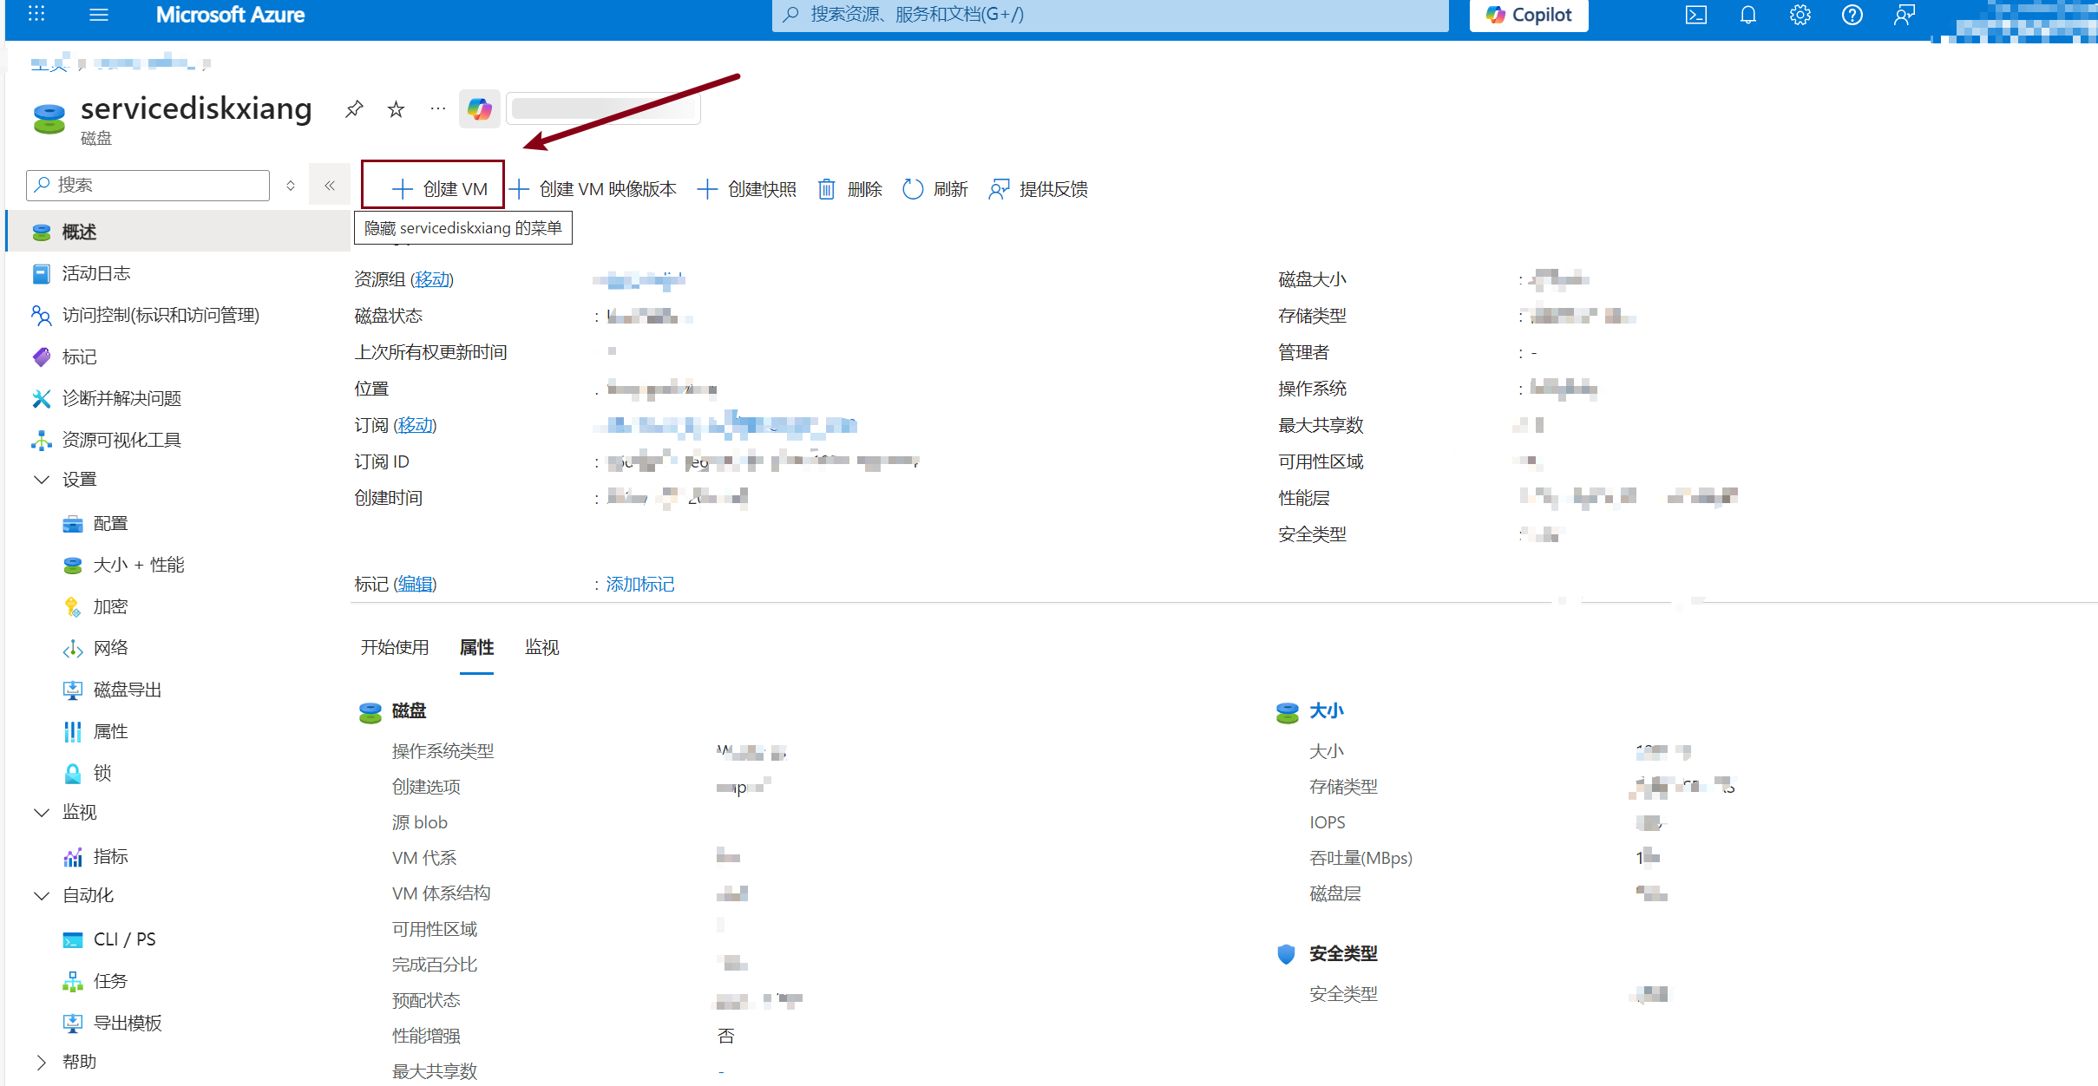Open the feedback icon in top bar
This screenshot has height=1086, width=2098.
(x=1905, y=15)
